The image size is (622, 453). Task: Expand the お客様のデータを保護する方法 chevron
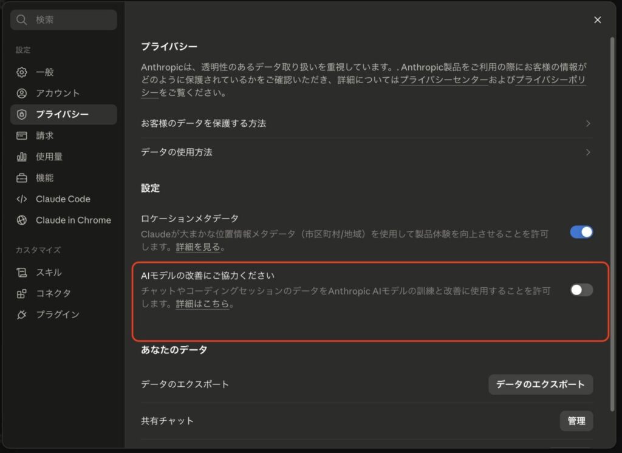pyautogui.click(x=588, y=123)
